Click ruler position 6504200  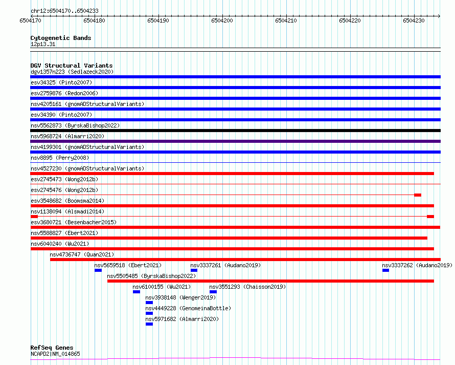(x=222, y=20)
